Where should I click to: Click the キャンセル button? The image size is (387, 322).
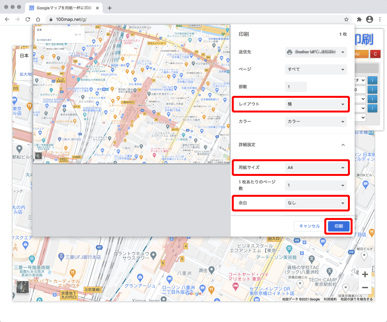coord(309,227)
